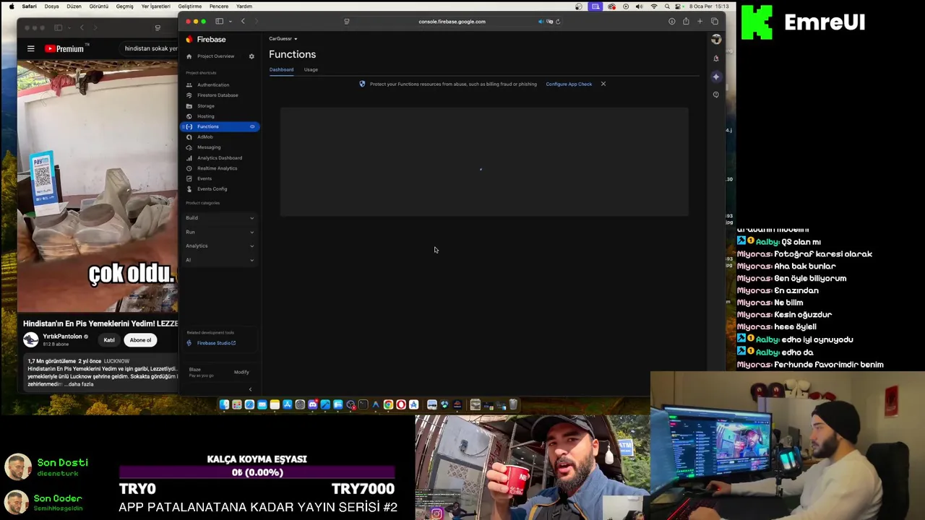Open Gemini sparkle assistant in Firebase
Image resolution: width=925 pixels, height=520 pixels.
click(x=716, y=77)
